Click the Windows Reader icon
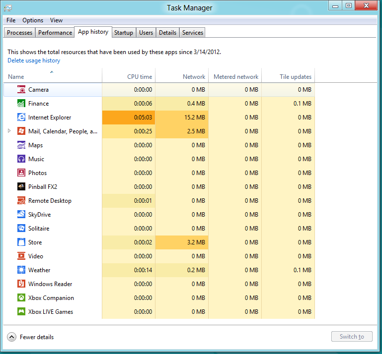Image resolution: width=382 pixels, height=354 pixels. tap(21, 284)
